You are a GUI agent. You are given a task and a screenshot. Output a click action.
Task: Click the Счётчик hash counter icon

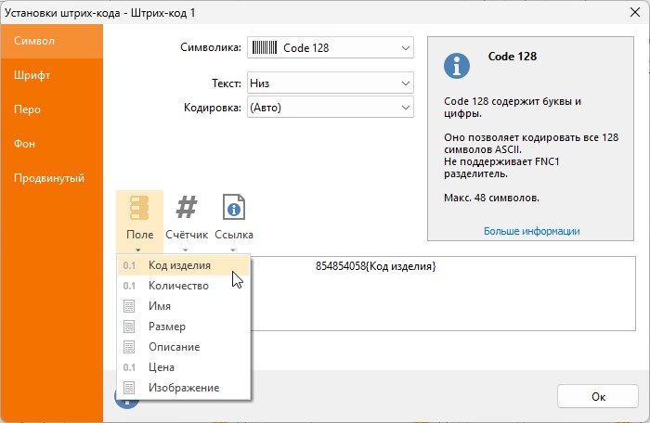click(x=186, y=207)
